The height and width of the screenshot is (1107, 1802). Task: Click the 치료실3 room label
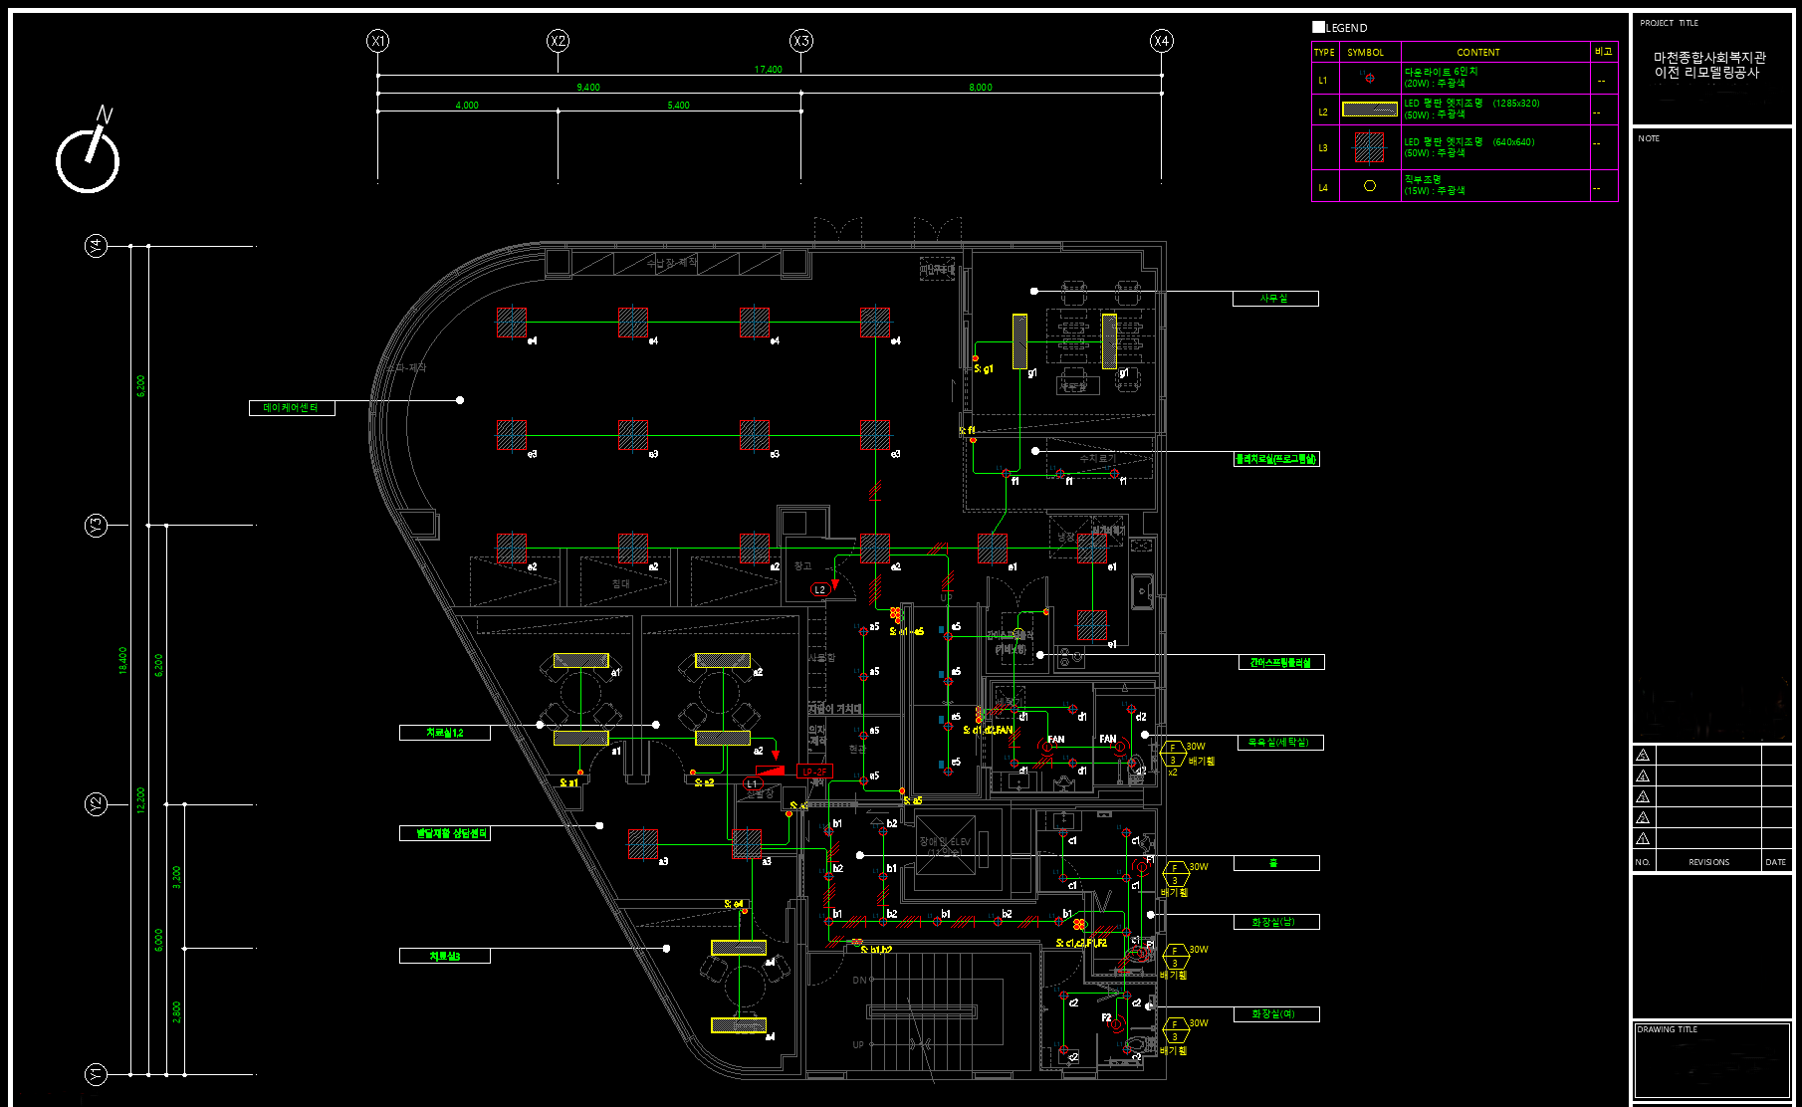tap(444, 956)
